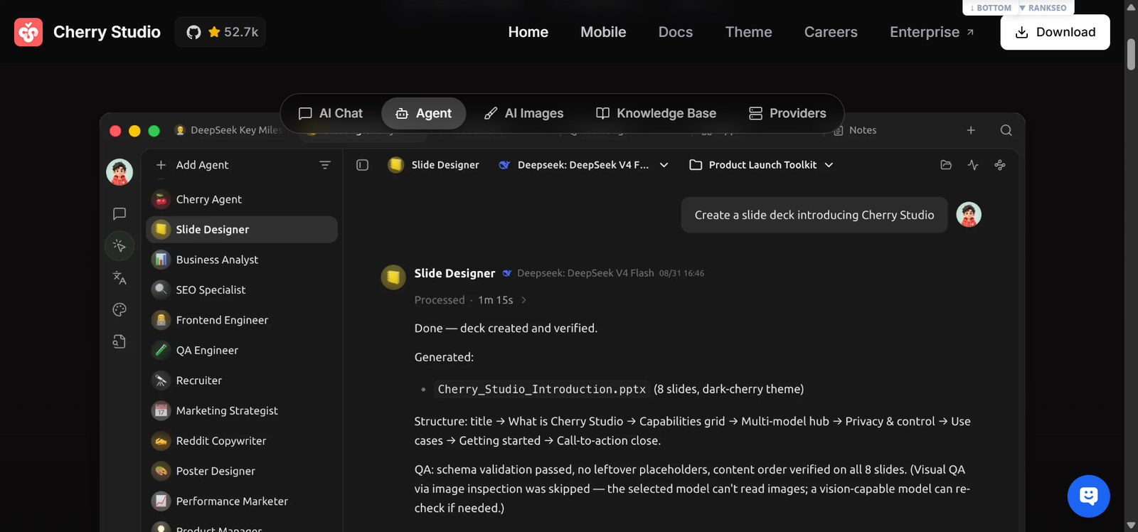Viewport: 1138px width, 532px height.
Task: Click Add Agent
Action: tap(192, 165)
